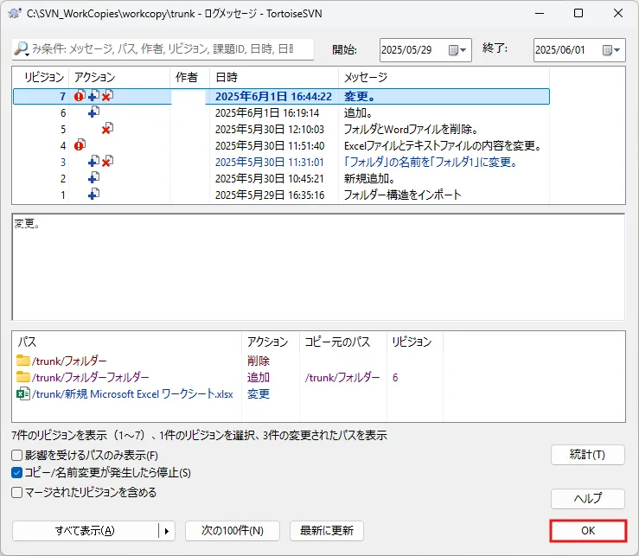639x556 pixels.
Task: Click the すべて表示(A) button
Action: [x=86, y=531]
